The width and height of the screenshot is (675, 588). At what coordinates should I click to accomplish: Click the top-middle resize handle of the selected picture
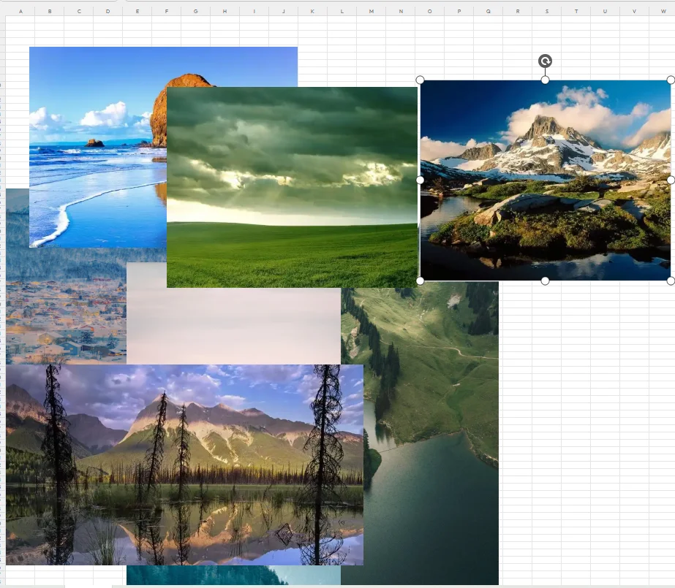point(545,80)
